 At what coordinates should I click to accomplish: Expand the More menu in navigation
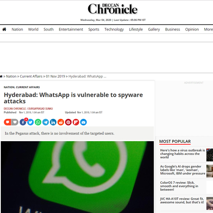pos(208,29)
